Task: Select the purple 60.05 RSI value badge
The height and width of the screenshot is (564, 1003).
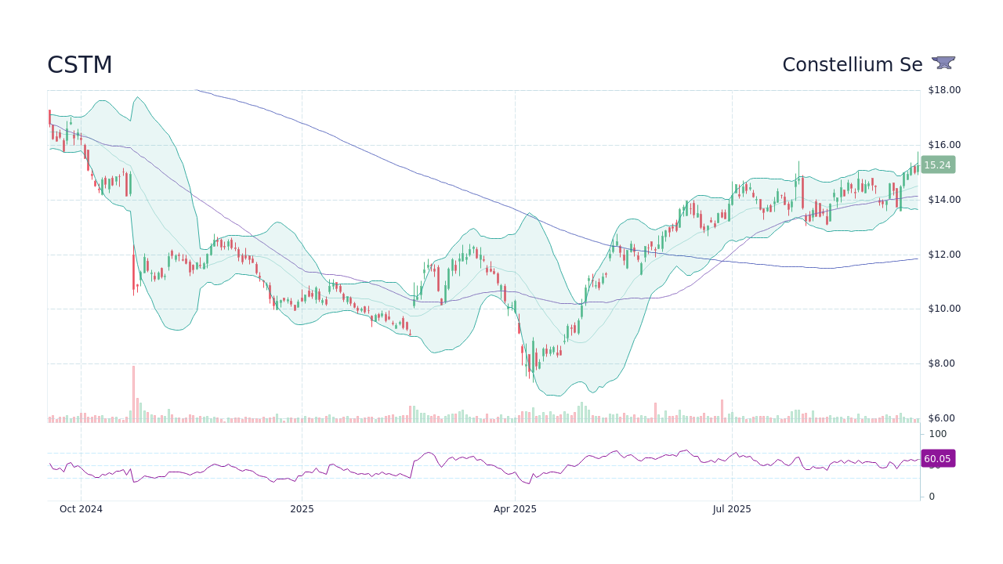Action: [937, 458]
